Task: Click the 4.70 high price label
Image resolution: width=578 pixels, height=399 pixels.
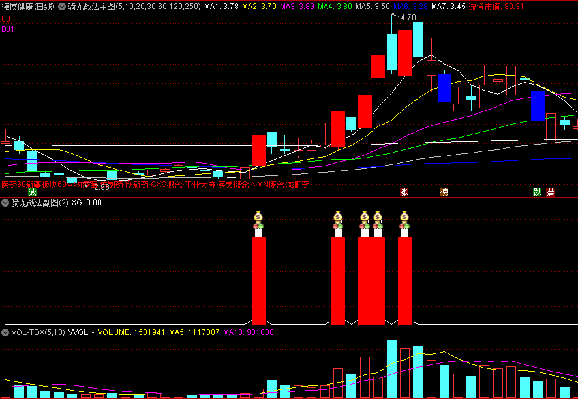Action: coord(408,18)
